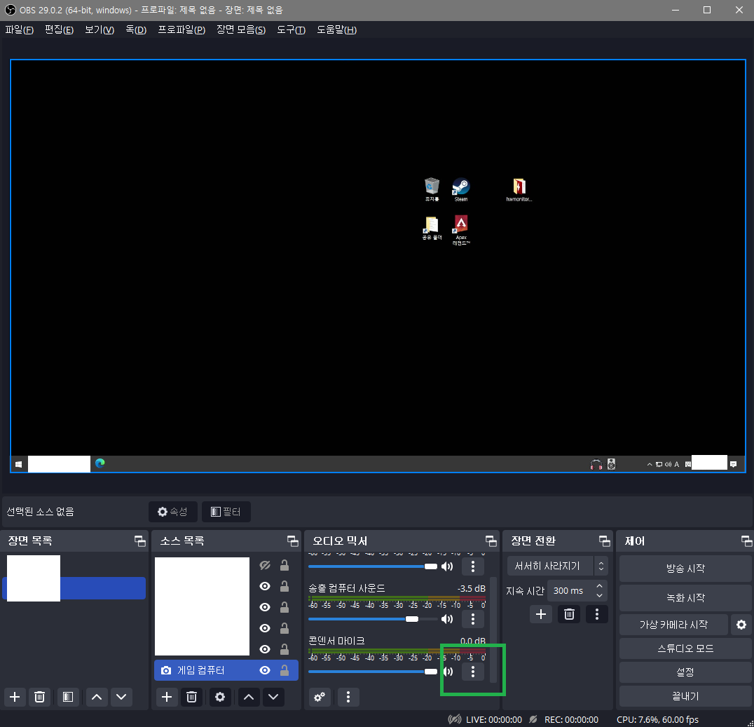The height and width of the screenshot is (727, 754).
Task: Open the 독(D) menu
Action: tap(136, 30)
